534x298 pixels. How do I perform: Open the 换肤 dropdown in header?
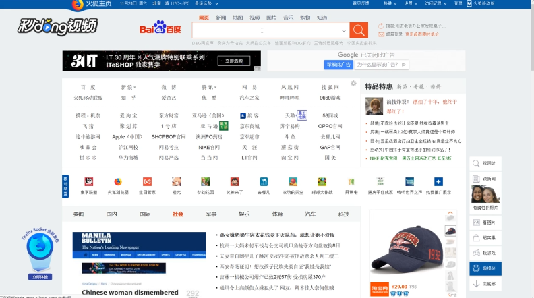tap(390, 3)
